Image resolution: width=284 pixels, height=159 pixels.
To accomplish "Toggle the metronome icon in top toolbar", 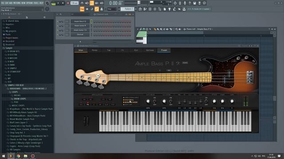I will coord(82,3).
